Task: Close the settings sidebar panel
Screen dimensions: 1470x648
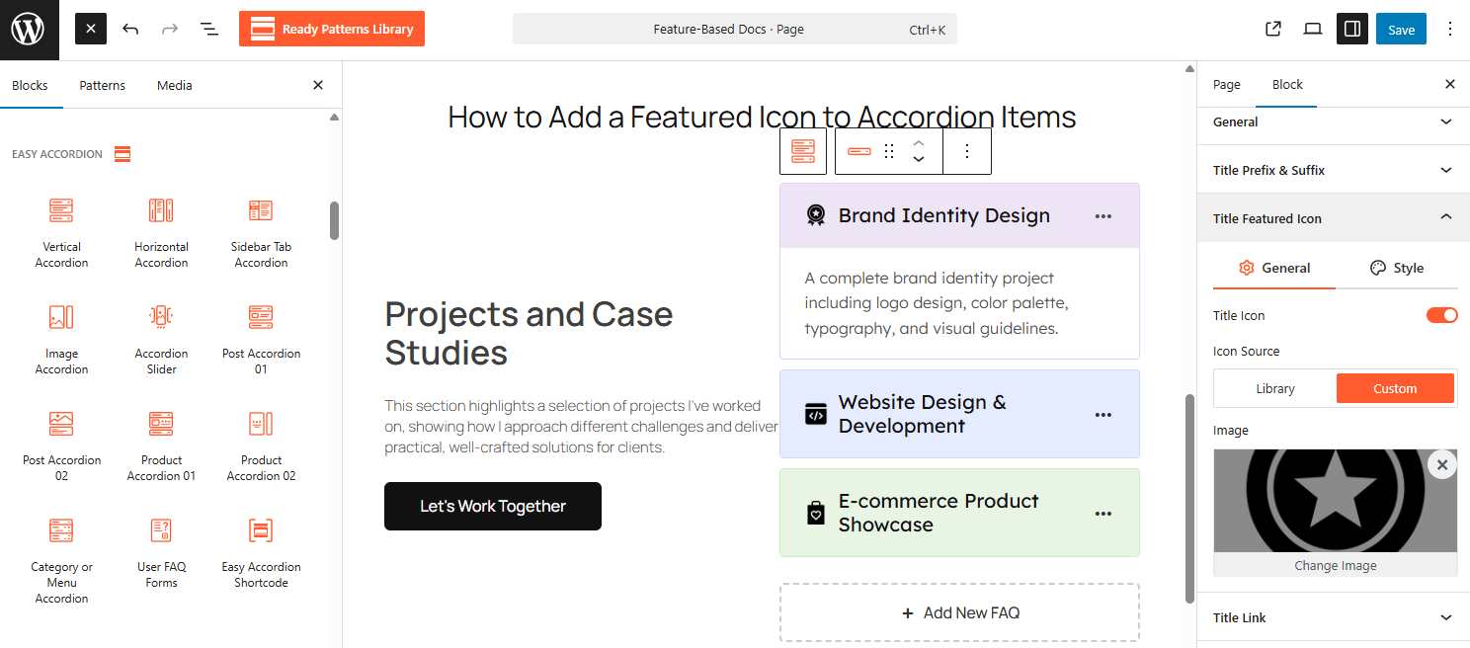Action: [x=1450, y=85]
